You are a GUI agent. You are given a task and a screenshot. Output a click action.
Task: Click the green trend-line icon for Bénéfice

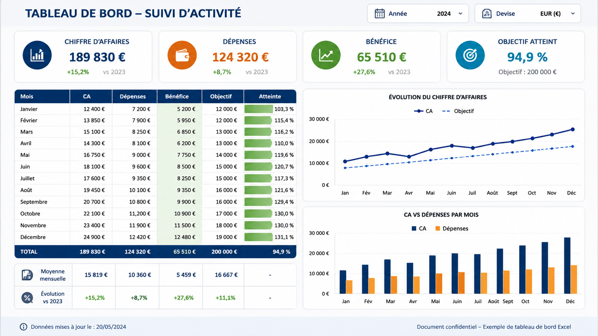(326, 55)
